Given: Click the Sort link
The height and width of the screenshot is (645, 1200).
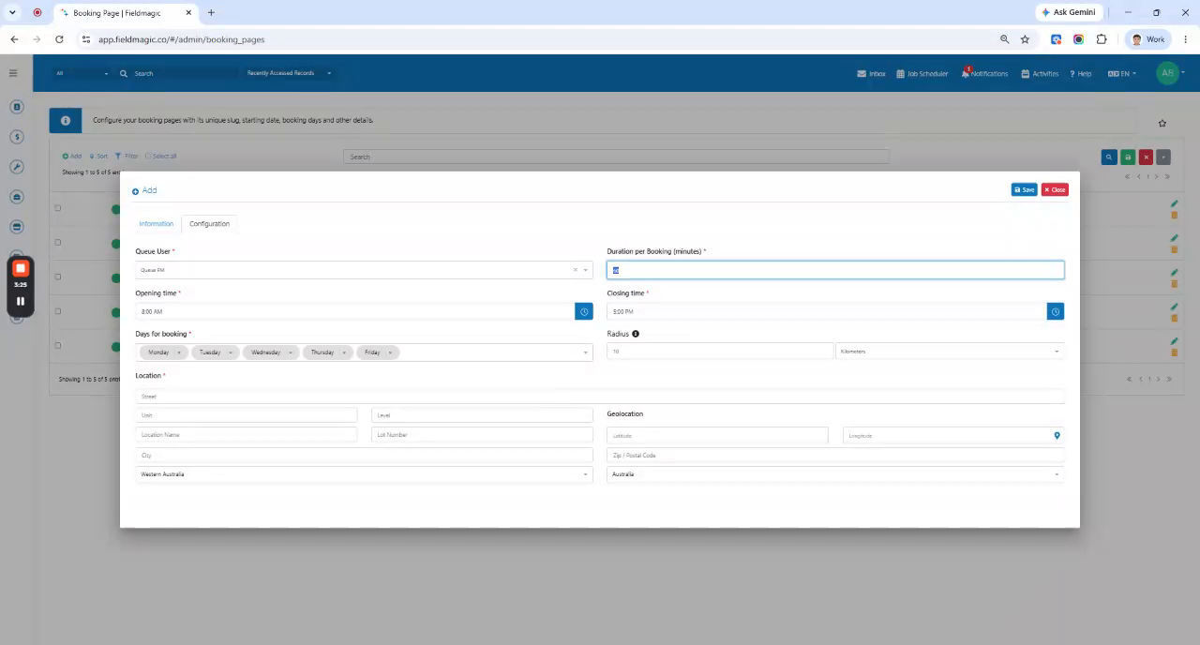Looking at the screenshot, I should (98, 156).
